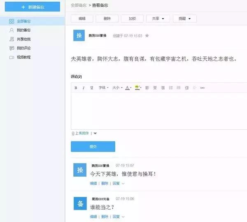
Task: Click the timestamp 创建于 07-19 15:03
Action: [x=128, y=36]
